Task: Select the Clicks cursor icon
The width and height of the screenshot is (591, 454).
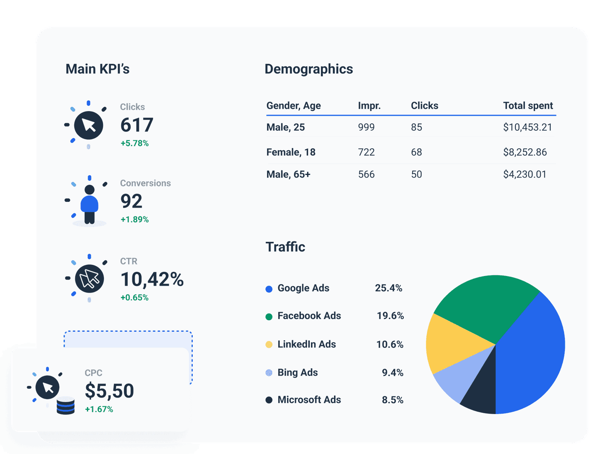Action: 88,124
